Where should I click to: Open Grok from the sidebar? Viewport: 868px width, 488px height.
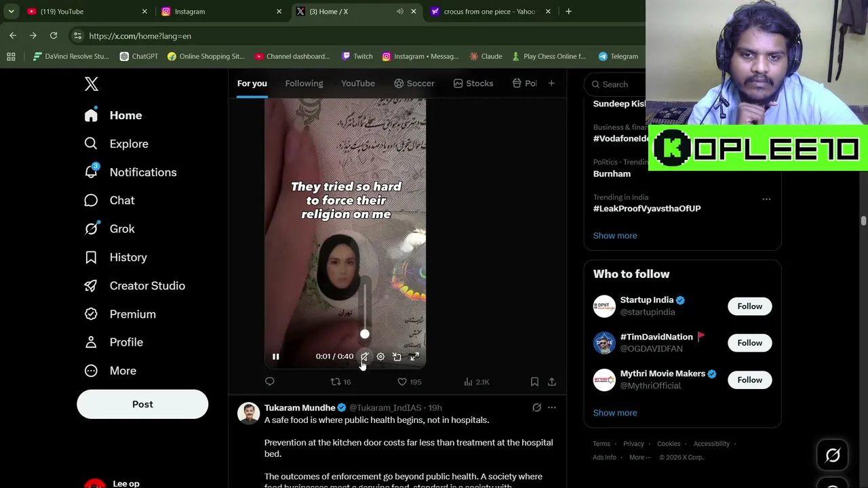click(109, 229)
